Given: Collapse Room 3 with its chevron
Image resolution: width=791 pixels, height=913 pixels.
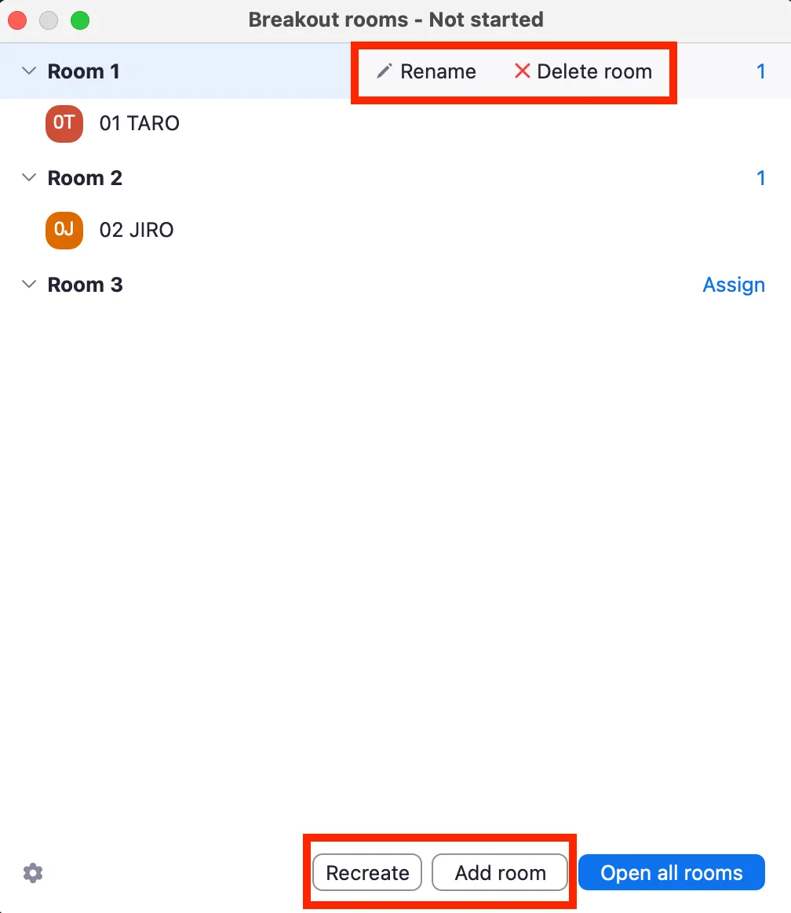Looking at the screenshot, I should (28, 284).
